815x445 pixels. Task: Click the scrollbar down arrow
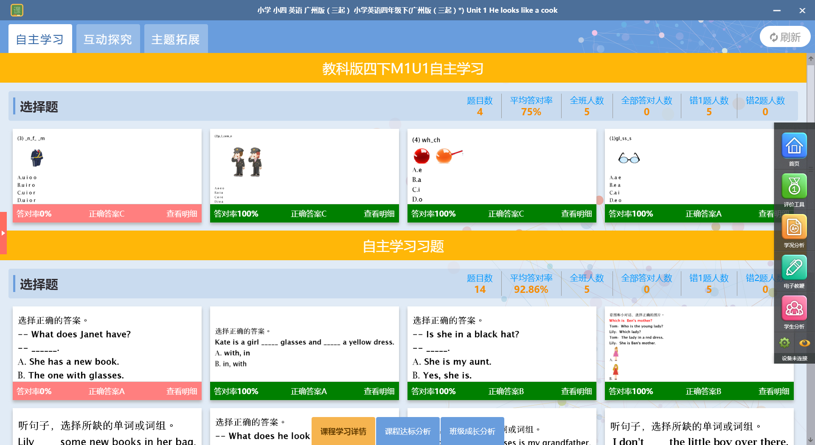(x=811, y=440)
